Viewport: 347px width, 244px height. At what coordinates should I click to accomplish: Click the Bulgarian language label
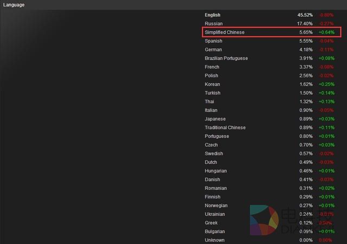(215, 232)
